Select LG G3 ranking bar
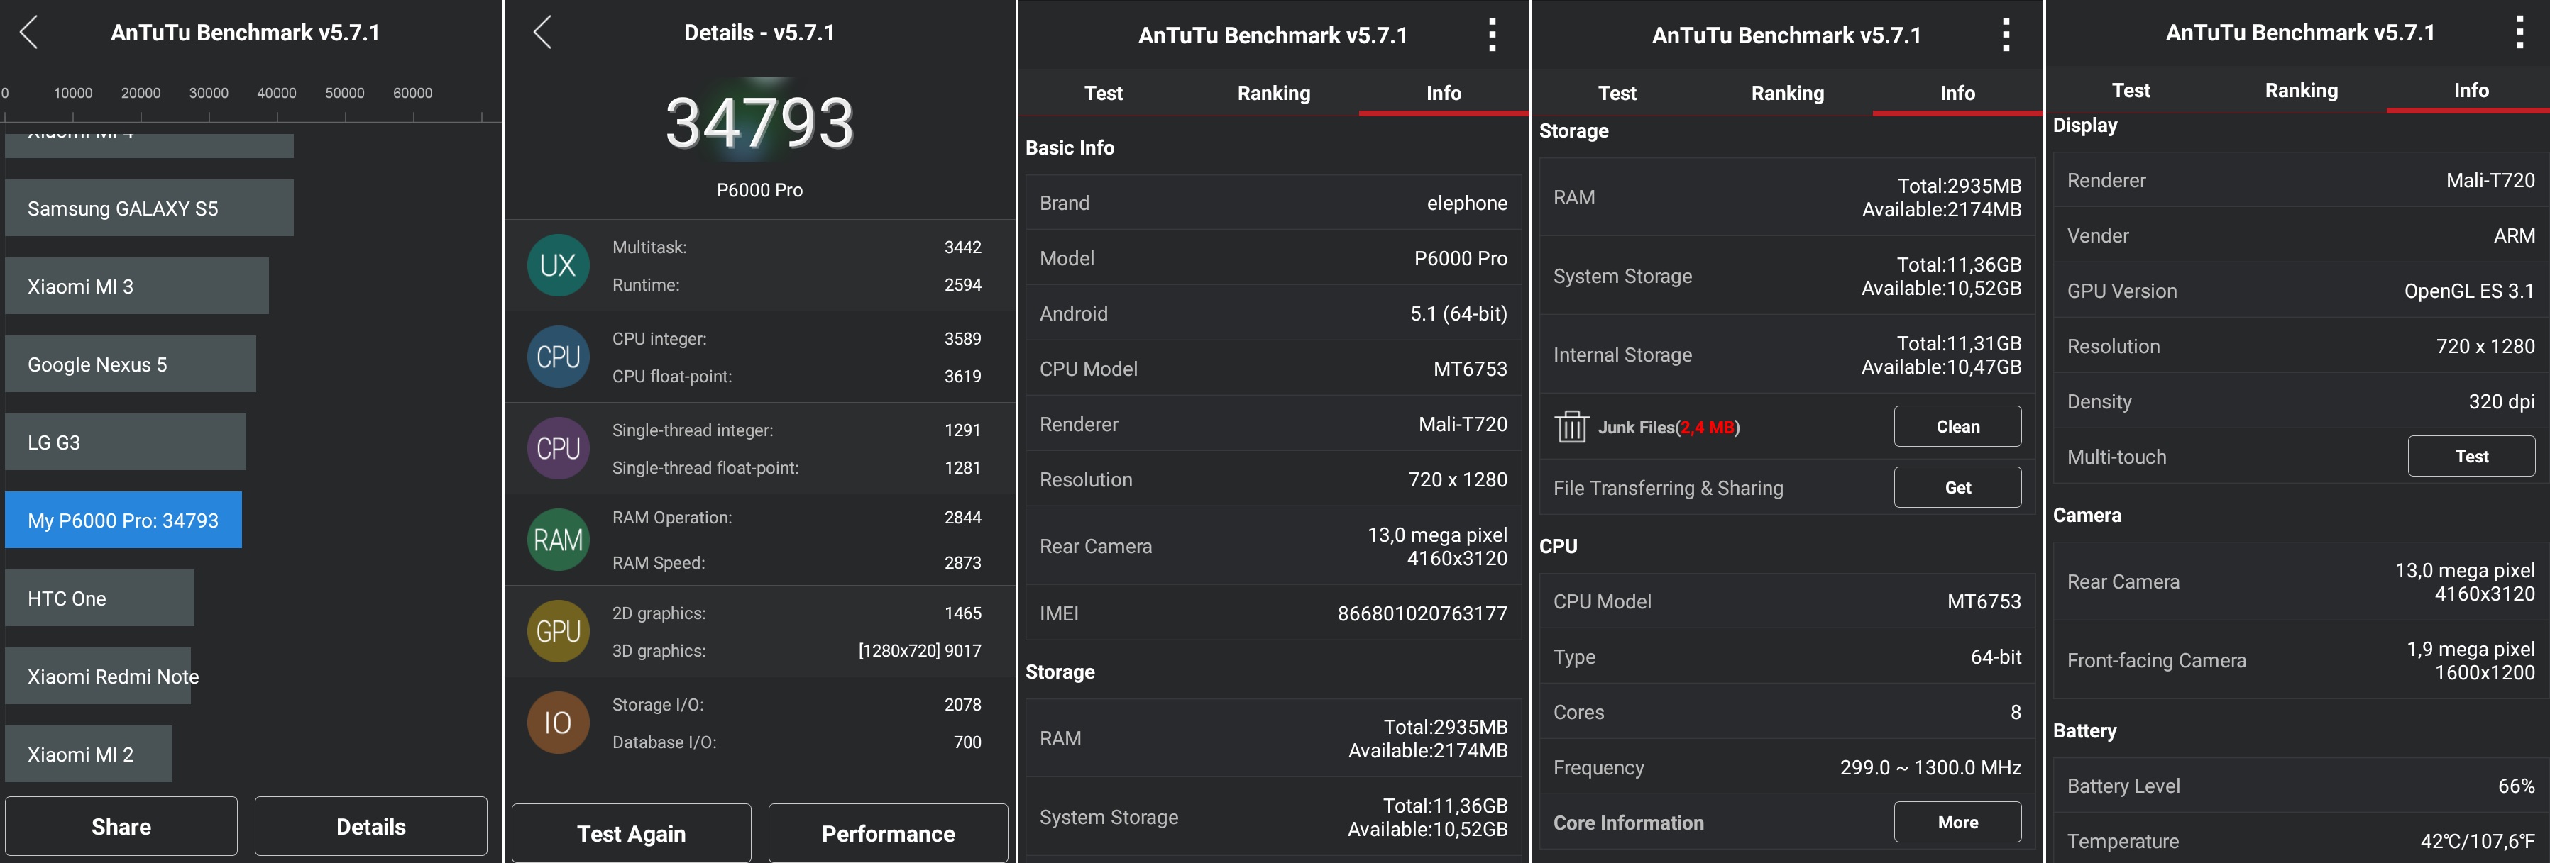2550x863 pixels. point(126,442)
